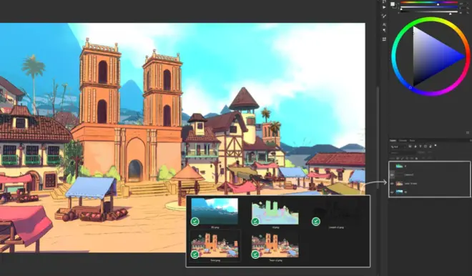Select the pastel ID map thumbnail
The width and height of the screenshot is (472, 276).
[x=275, y=212]
